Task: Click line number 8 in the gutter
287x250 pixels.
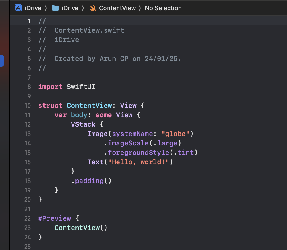Action: click(x=29, y=87)
